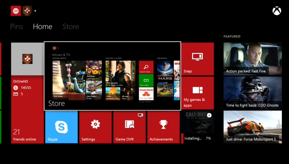Select the Home tab

pos(43,27)
